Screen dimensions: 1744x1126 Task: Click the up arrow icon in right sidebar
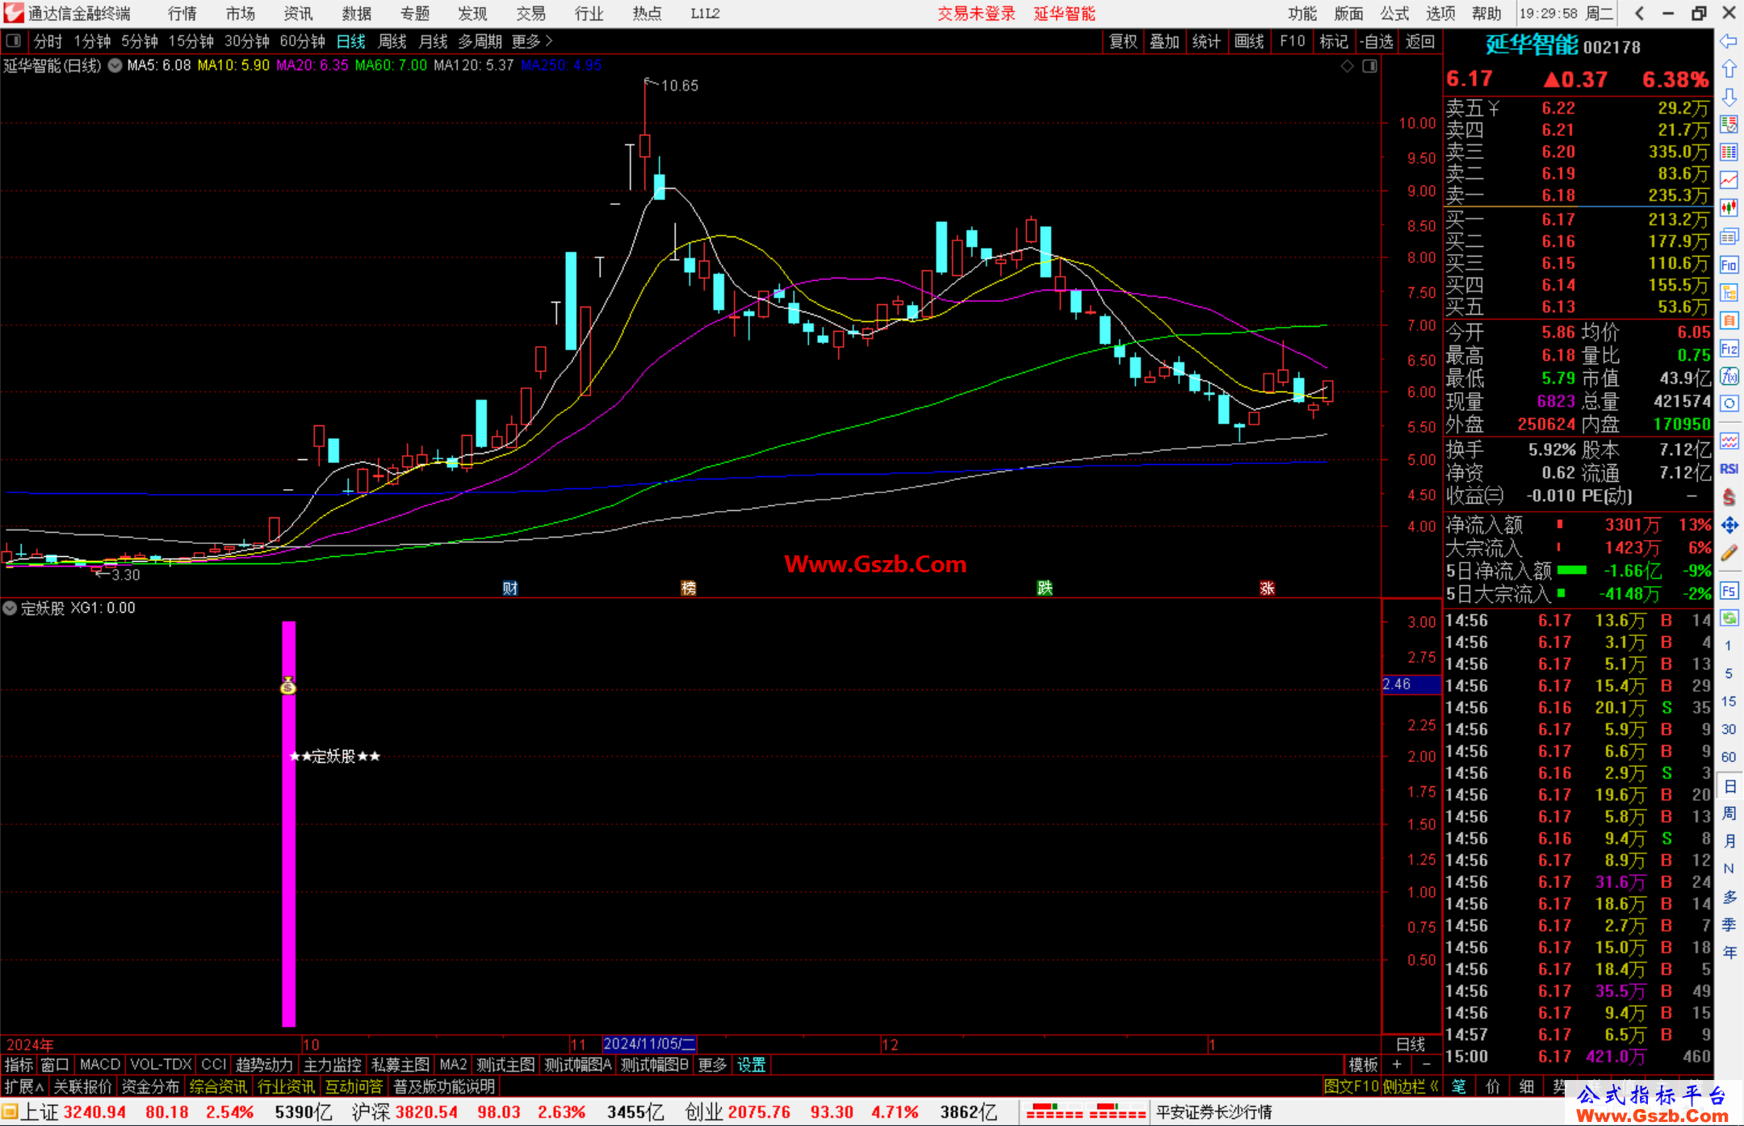click(x=1729, y=69)
